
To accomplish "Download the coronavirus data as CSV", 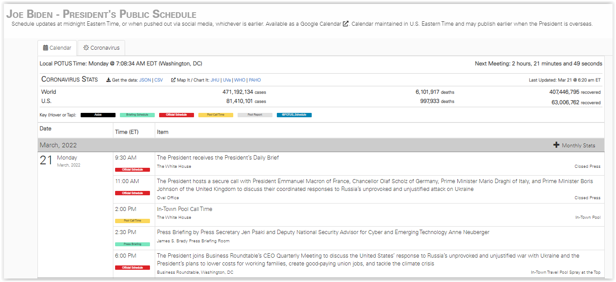I will click(159, 80).
